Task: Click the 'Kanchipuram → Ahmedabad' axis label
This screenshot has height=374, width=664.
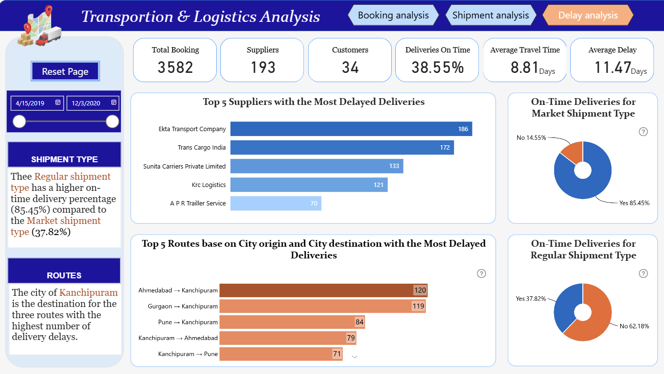Action: coord(178,338)
